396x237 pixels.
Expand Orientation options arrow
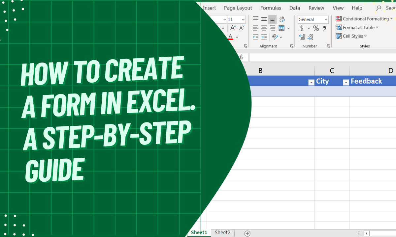pyautogui.click(x=281, y=37)
